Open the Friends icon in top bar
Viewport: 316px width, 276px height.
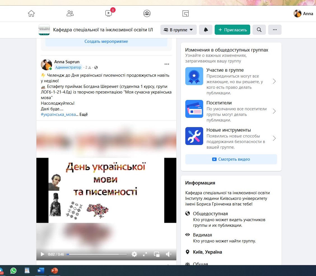70,13
